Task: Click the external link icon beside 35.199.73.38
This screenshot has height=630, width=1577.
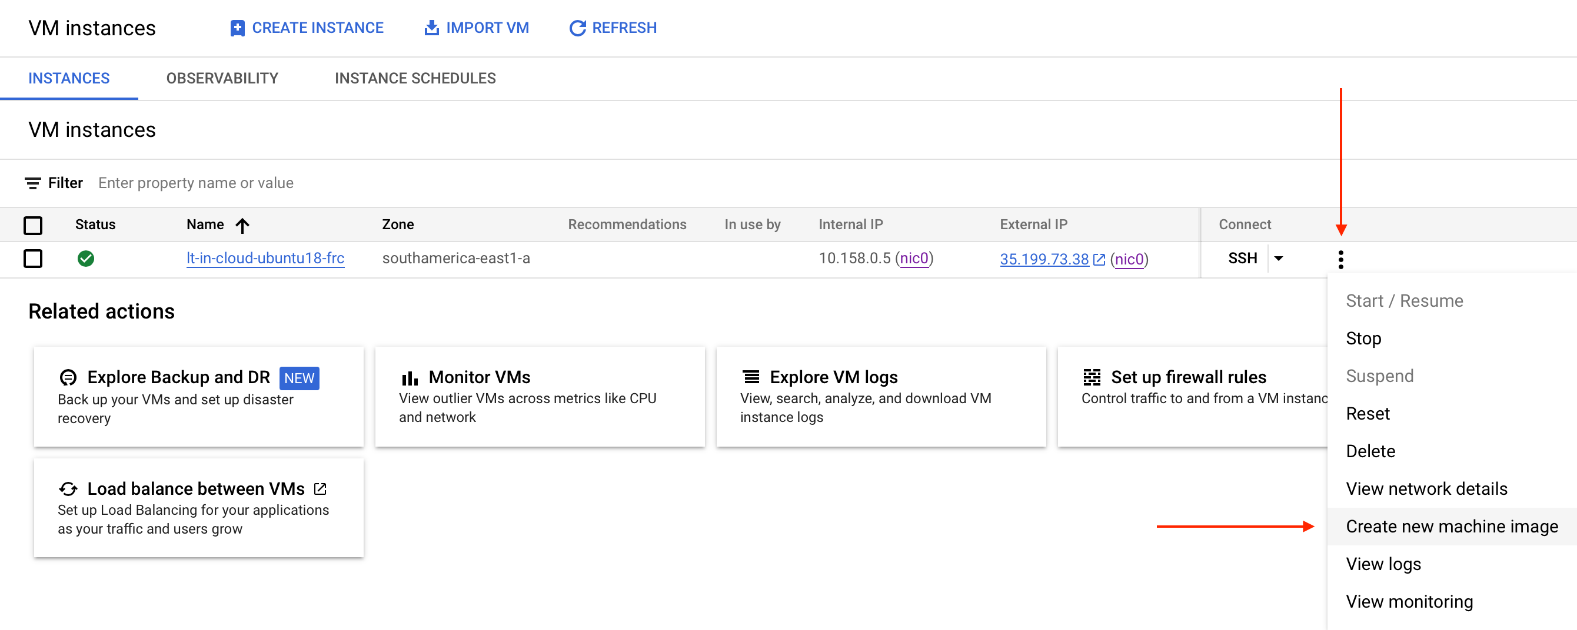Action: 1100,259
